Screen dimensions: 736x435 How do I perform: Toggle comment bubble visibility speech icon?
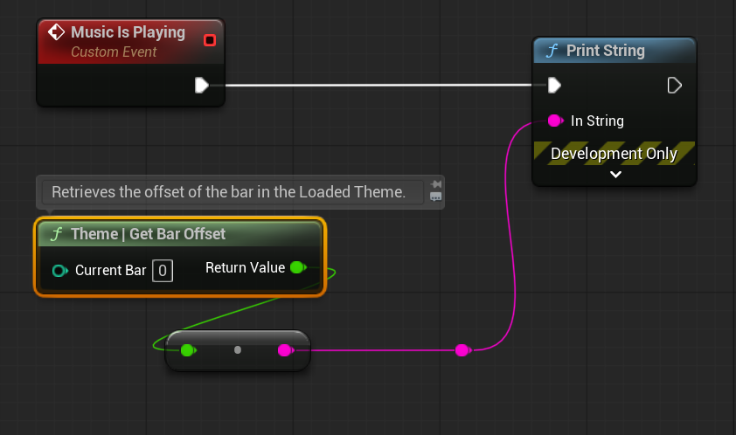tap(436, 197)
